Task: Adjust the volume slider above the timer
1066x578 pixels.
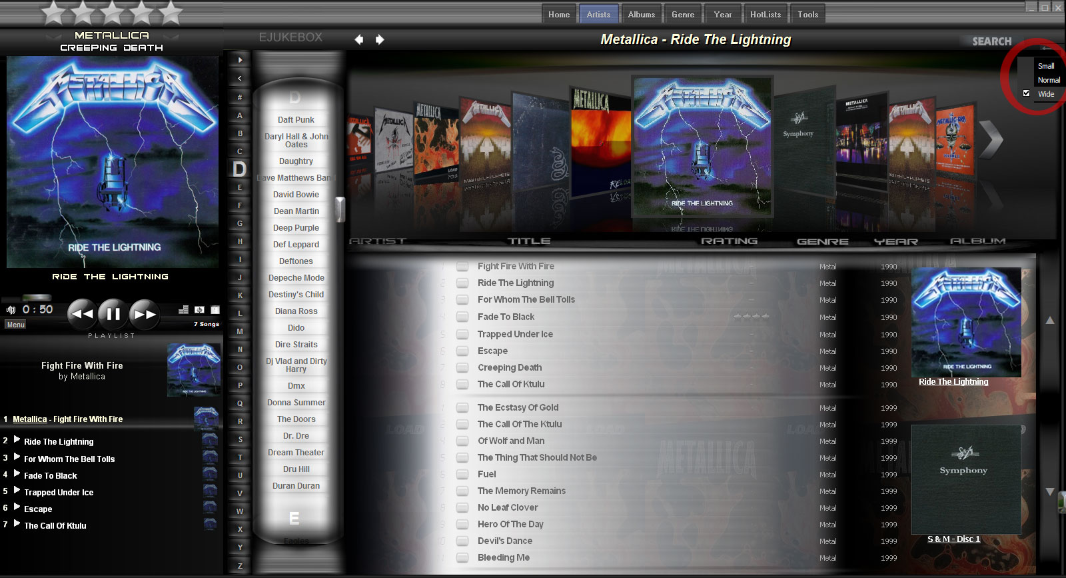Action: point(37,297)
